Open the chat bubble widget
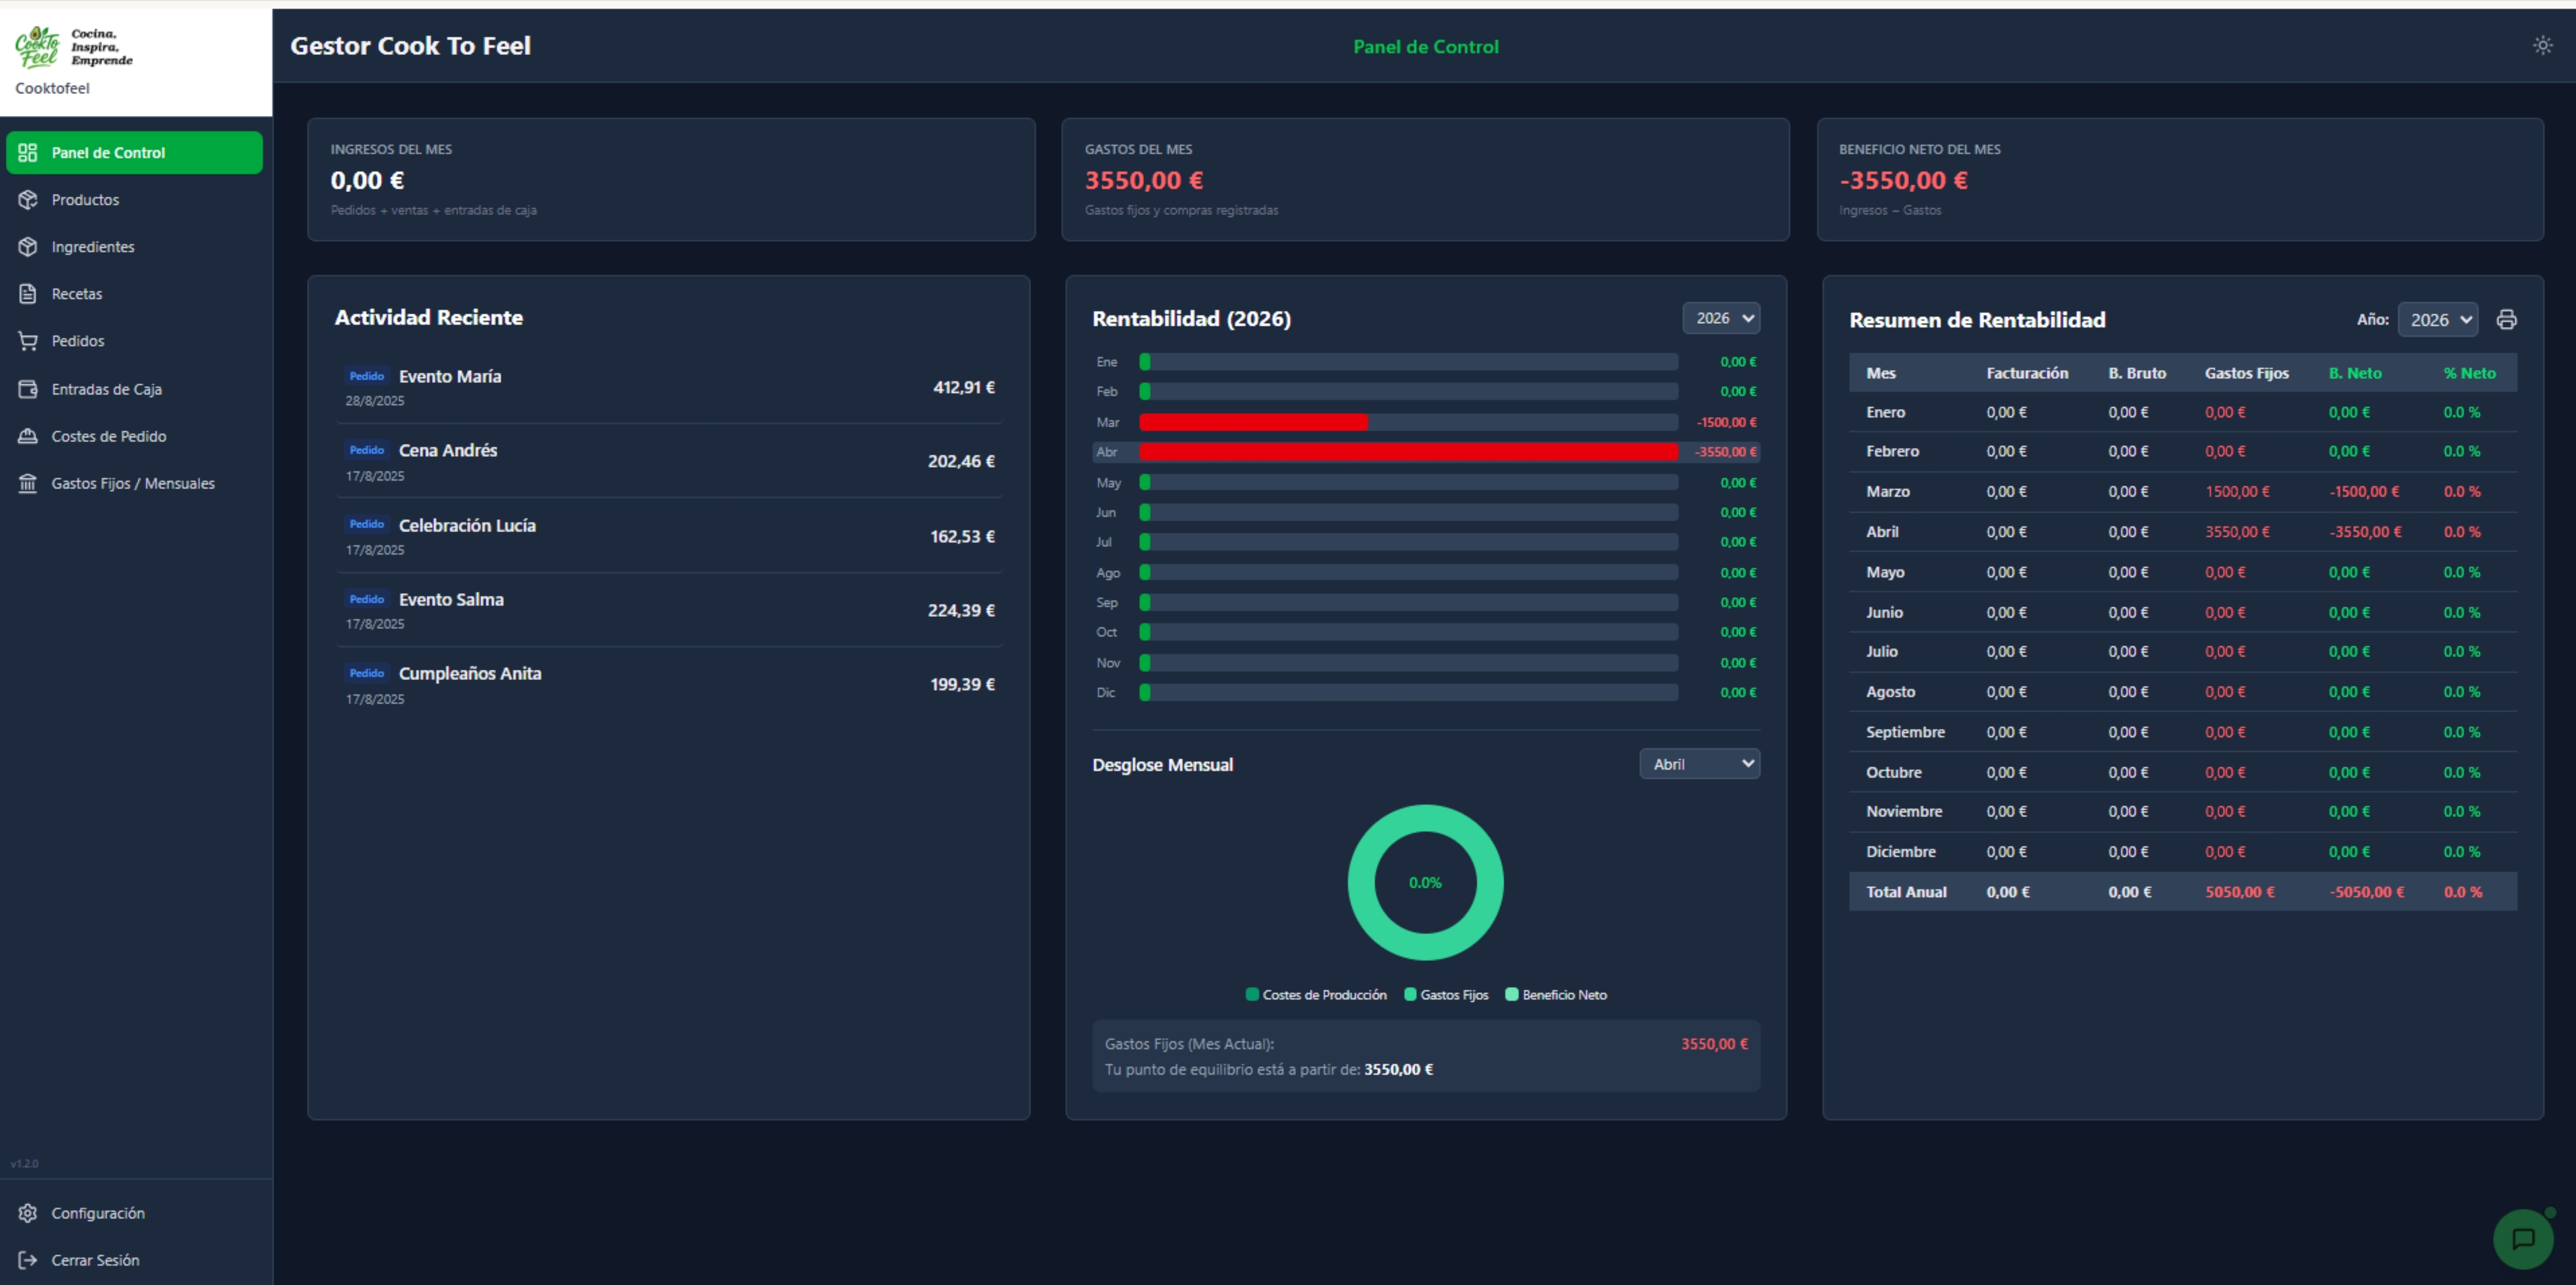The height and width of the screenshot is (1285, 2576). pos(2522,1238)
